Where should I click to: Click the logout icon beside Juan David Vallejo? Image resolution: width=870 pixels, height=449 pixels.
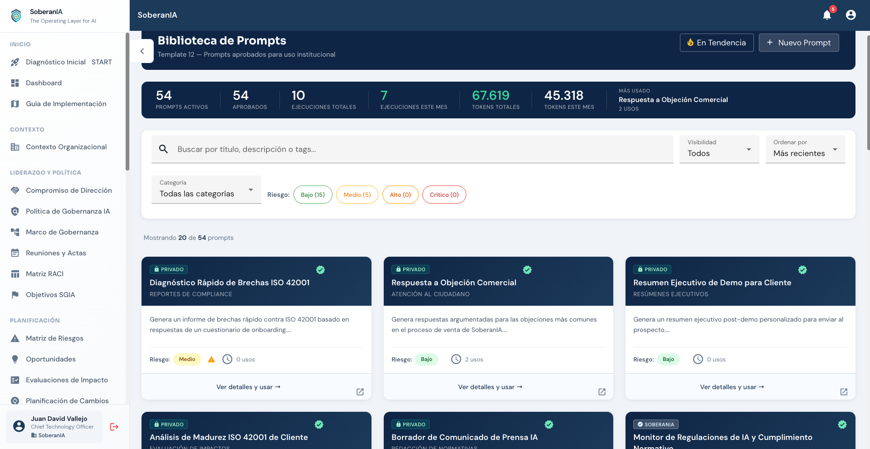pos(114,427)
